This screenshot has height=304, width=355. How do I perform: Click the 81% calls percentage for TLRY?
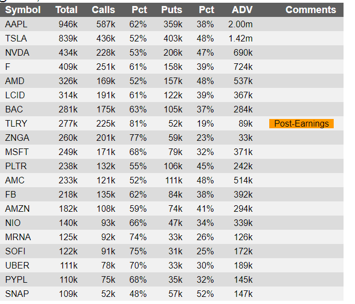coord(138,124)
